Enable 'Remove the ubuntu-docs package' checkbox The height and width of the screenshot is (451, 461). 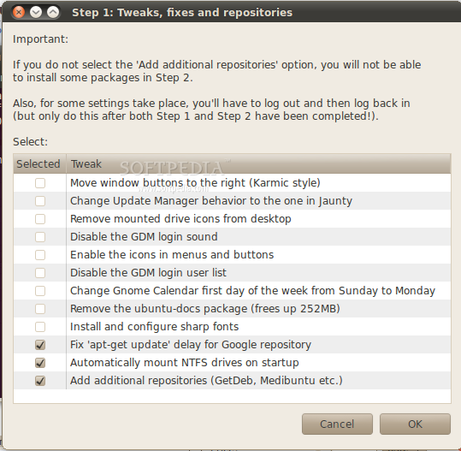coord(40,309)
